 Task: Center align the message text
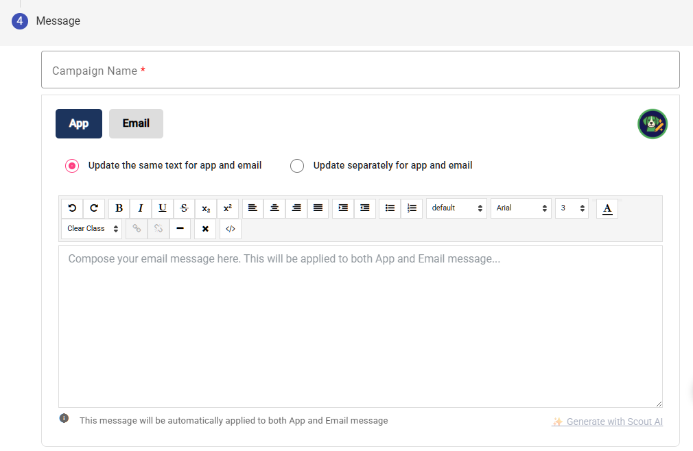point(274,208)
